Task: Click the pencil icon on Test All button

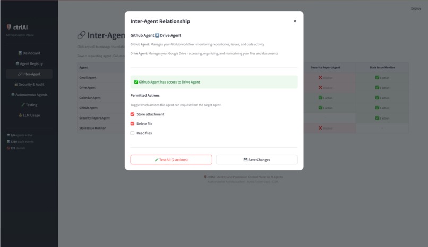Action: click(x=157, y=160)
